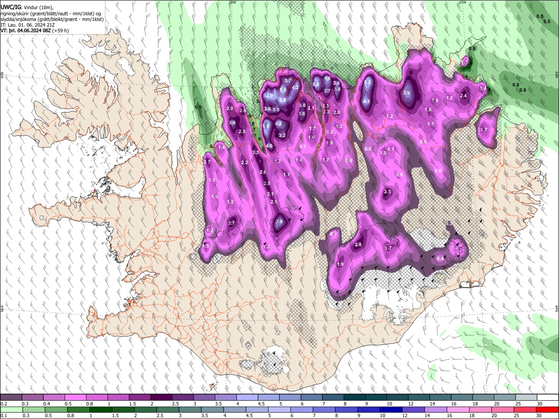Click the black 0.9 rain value off the northwest coast
559x419 pixels.
198,107
